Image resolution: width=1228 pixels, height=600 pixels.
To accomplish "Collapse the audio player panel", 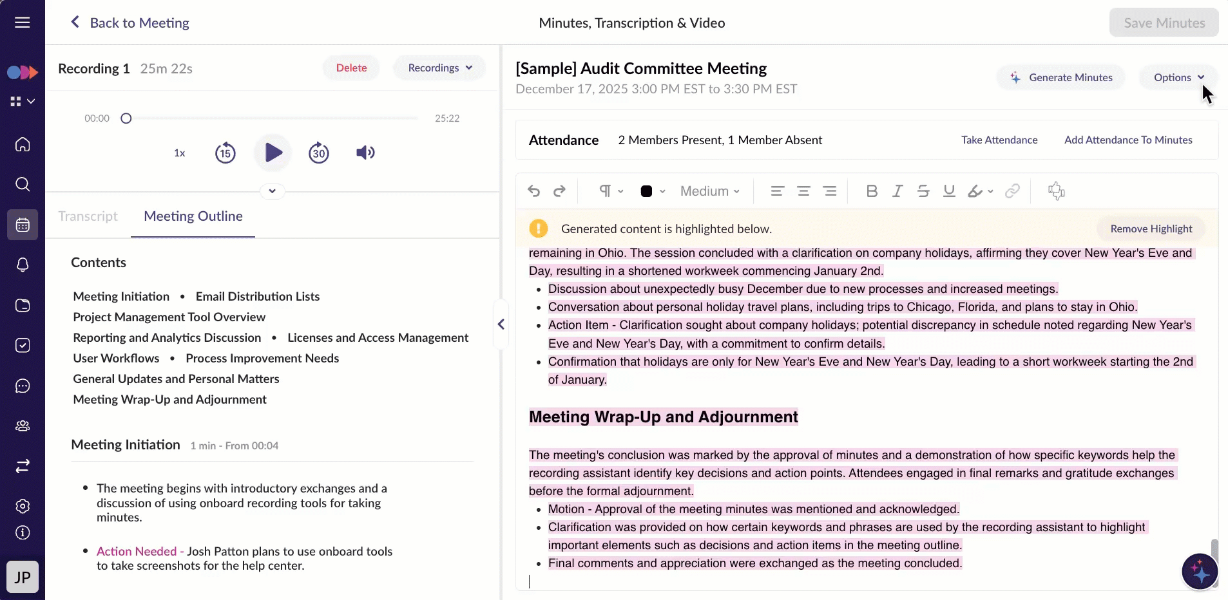I will coord(273,191).
